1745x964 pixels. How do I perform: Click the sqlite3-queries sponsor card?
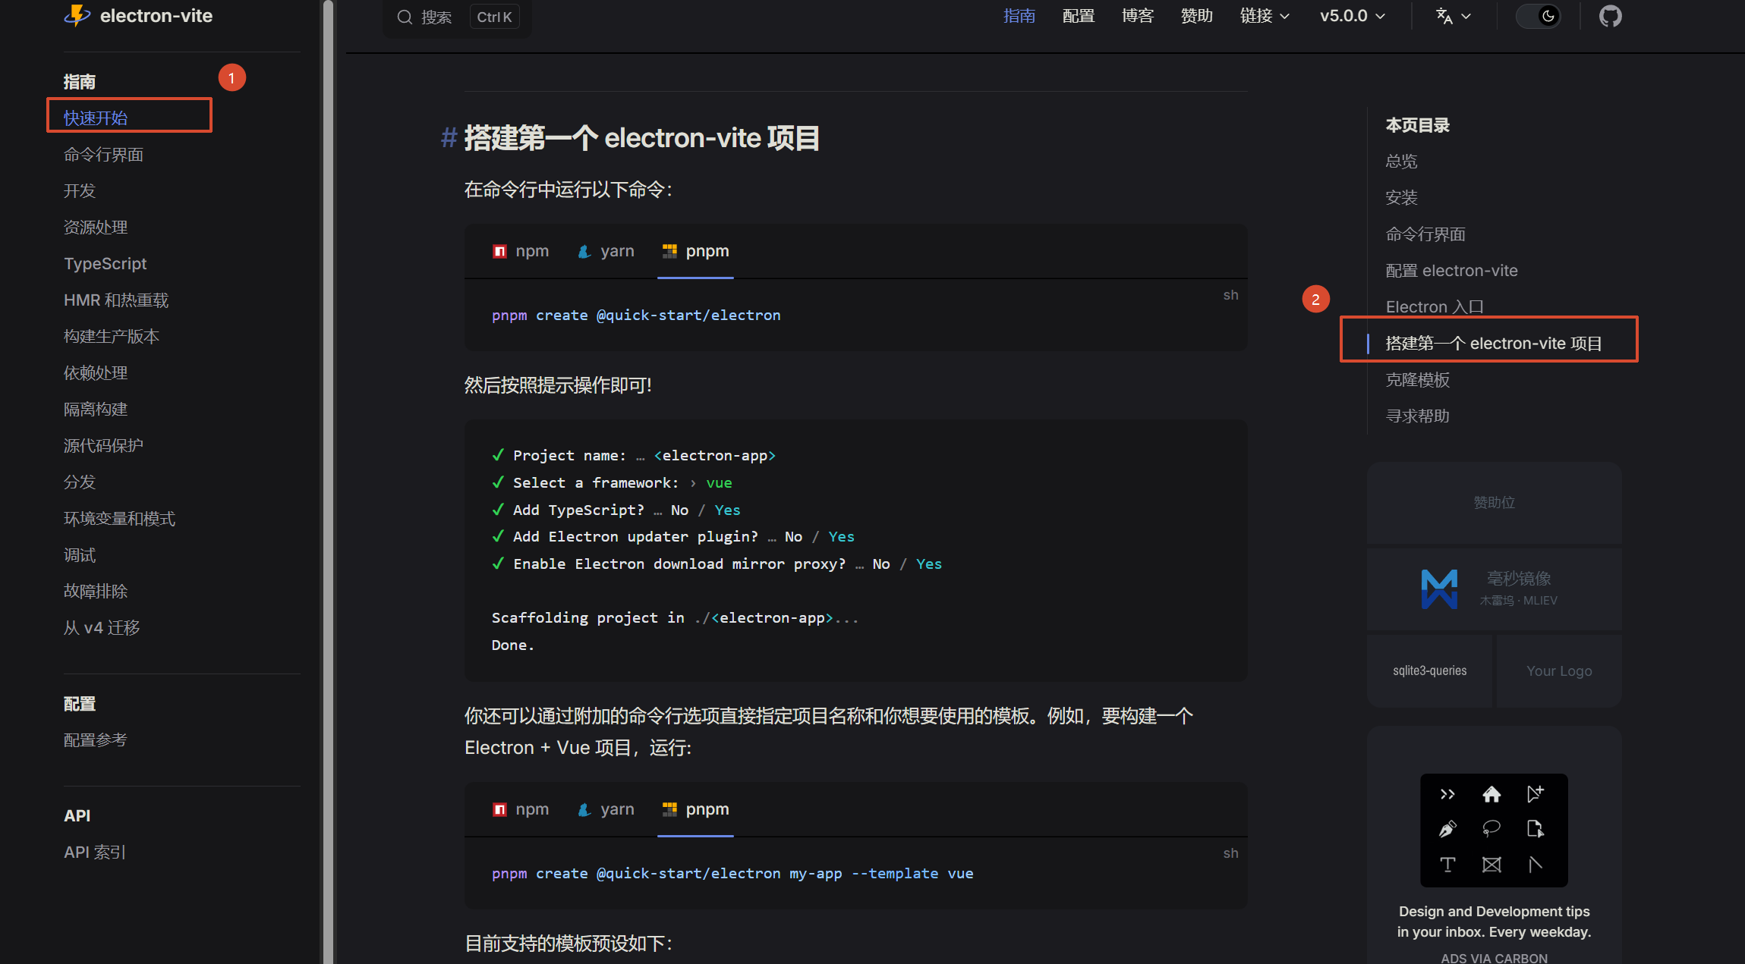1429,671
